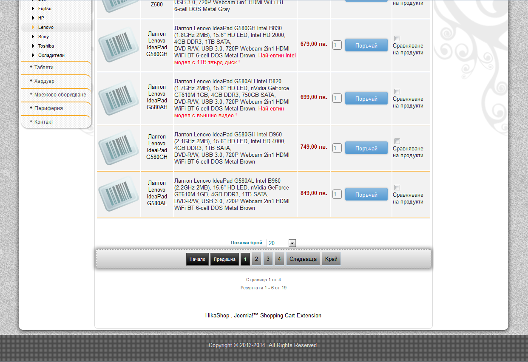This screenshot has width=528, height=362.
Task: Open the Покажи брой dropdown
Action: [x=281, y=243]
